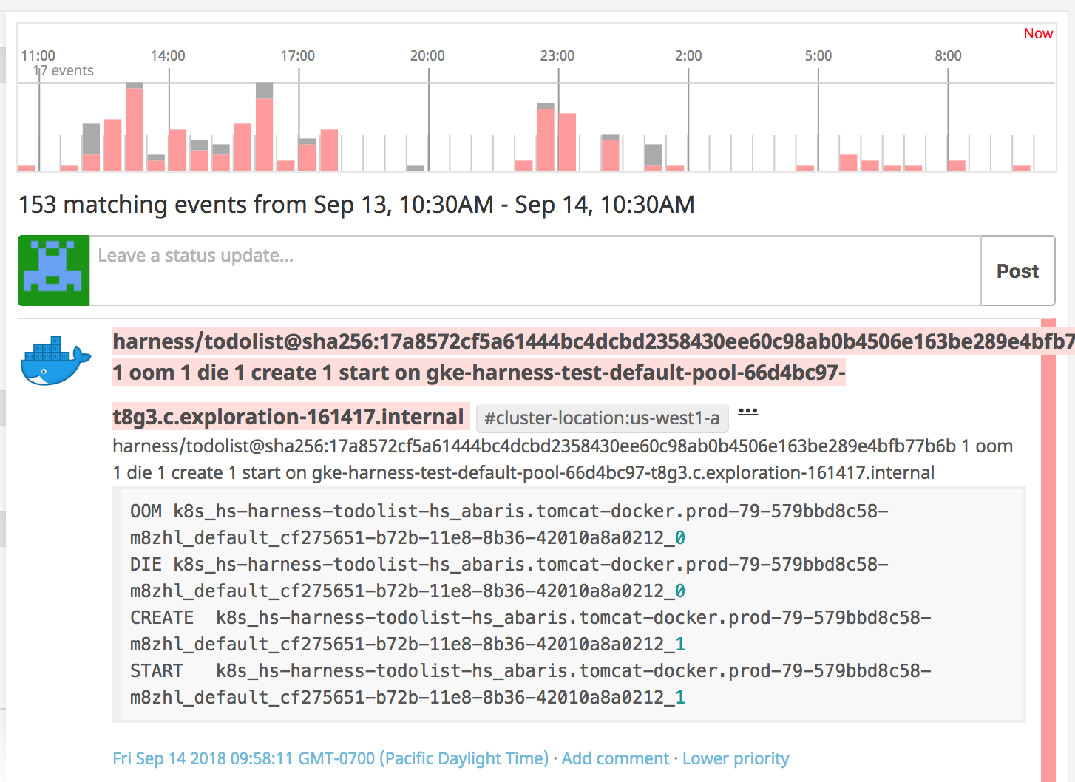Select the 20:00 marker on the timeline

427,55
